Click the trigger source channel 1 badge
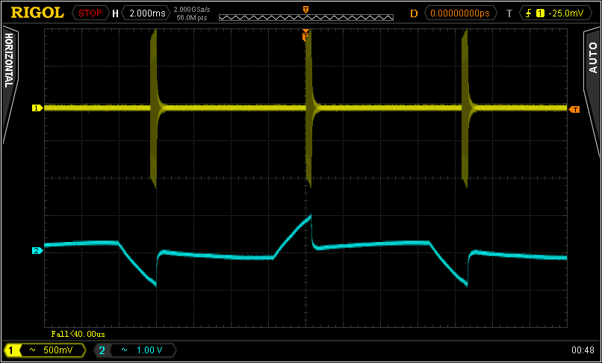The image size is (602, 363). pyautogui.click(x=540, y=13)
